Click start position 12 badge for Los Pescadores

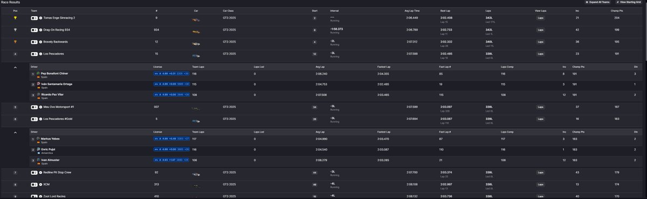click(314, 54)
